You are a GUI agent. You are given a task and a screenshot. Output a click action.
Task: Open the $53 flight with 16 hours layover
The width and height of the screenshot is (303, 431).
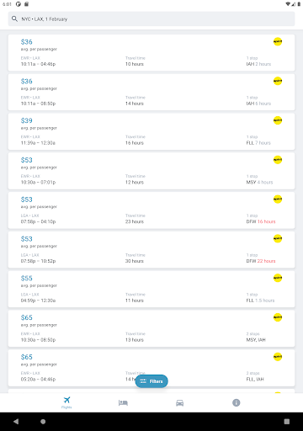pyautogui.click(x=151, y=210)
